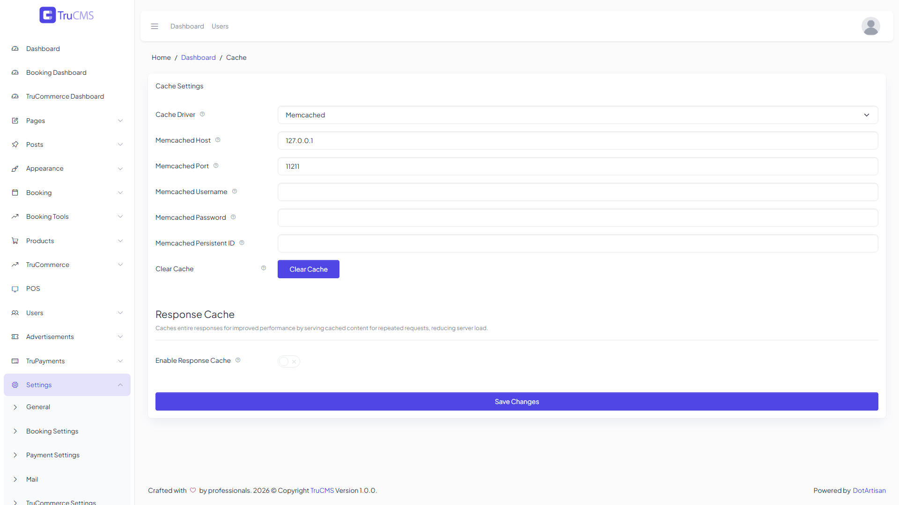Screen dimensions: 899x505
Task: Click the Users group icon in sidebar
Action: pos(15,313)
